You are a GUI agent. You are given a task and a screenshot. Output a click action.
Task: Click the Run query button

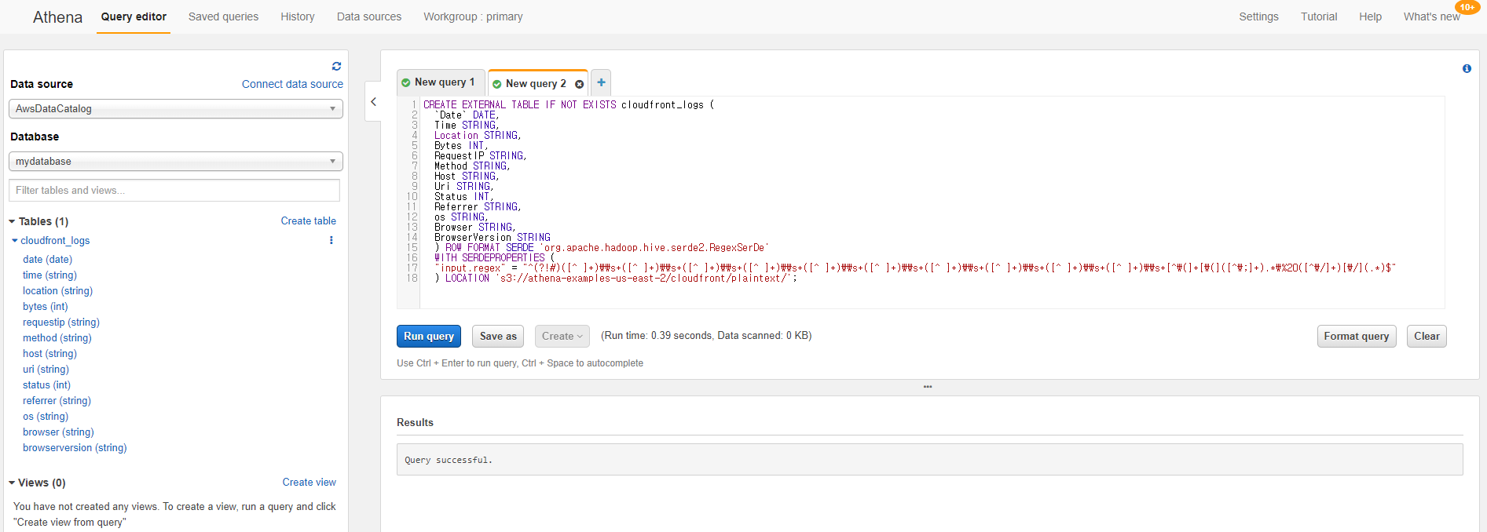(429, 336)
